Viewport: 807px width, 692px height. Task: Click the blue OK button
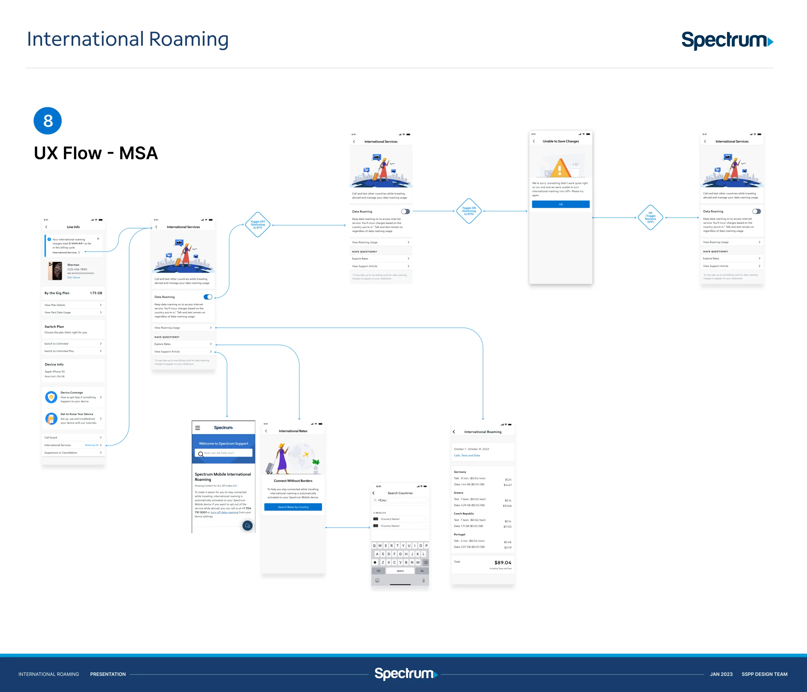pos(561,204)
